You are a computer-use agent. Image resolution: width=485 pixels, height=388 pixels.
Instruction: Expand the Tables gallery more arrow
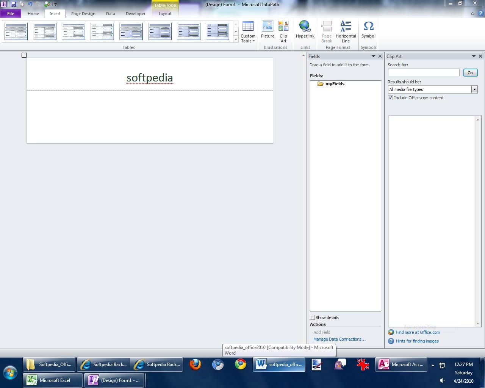point(236,39)
